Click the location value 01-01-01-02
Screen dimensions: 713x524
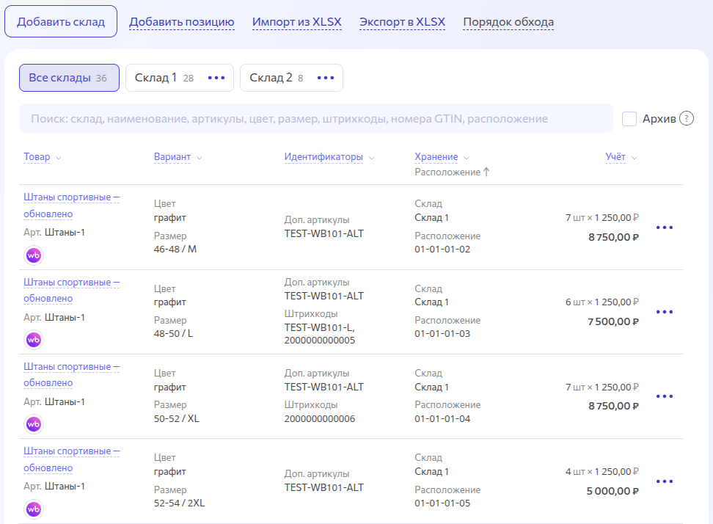[442, 250]
